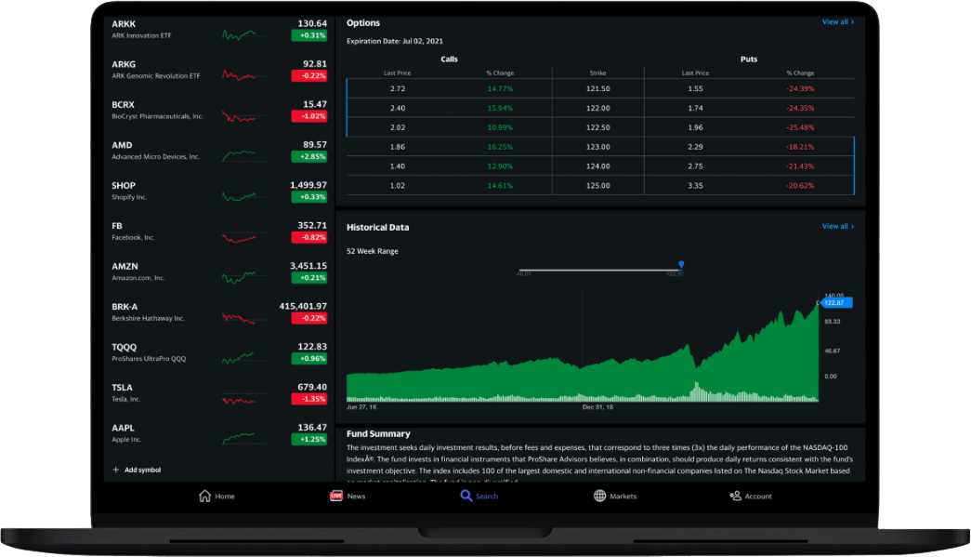Select Berkshire Hathaway Inc. name

point(148,318)
